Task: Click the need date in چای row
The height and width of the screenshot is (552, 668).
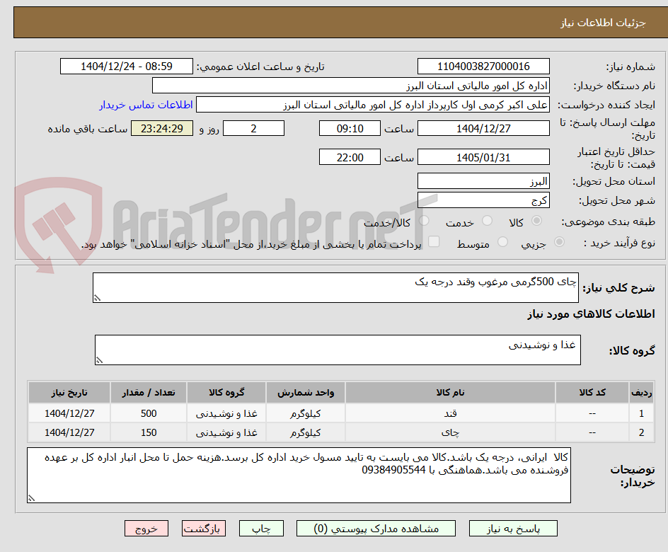Action: 69,432
